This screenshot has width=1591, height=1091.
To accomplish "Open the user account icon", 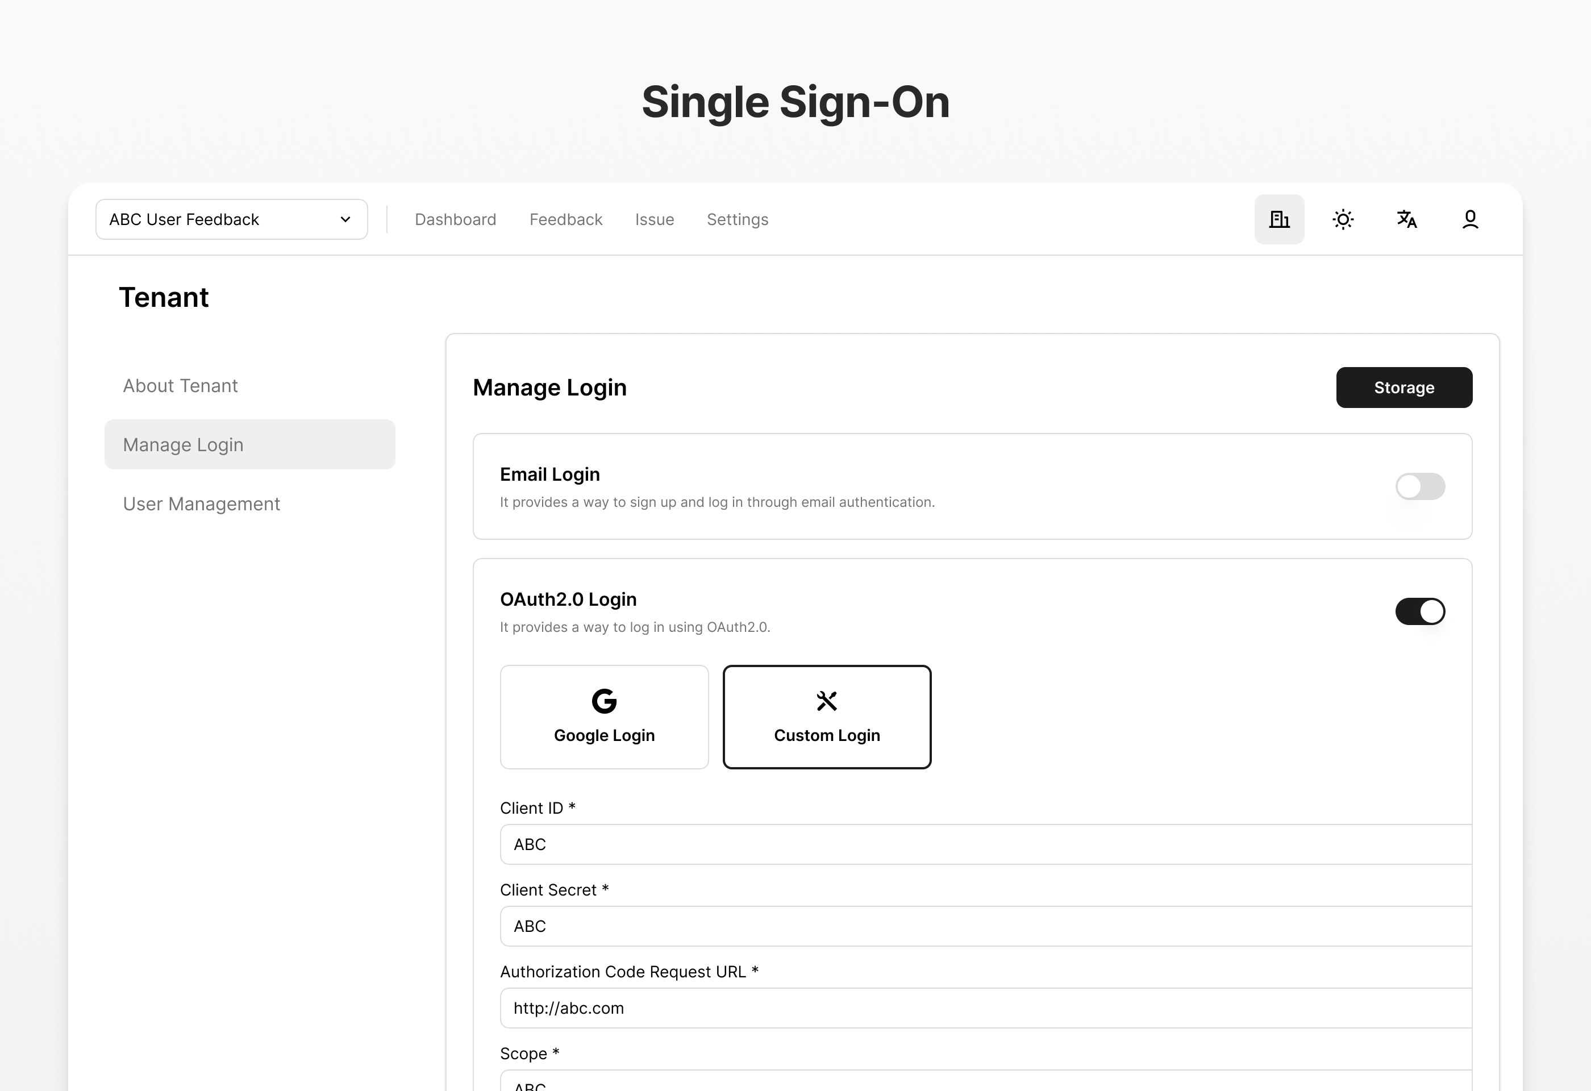I will click(1470, 219).
